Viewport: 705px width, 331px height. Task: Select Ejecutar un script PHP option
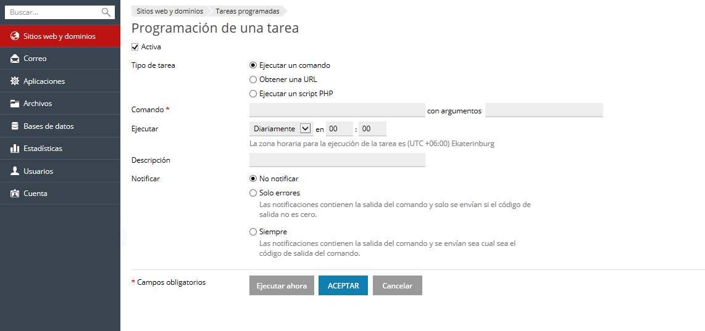point(253,94)
